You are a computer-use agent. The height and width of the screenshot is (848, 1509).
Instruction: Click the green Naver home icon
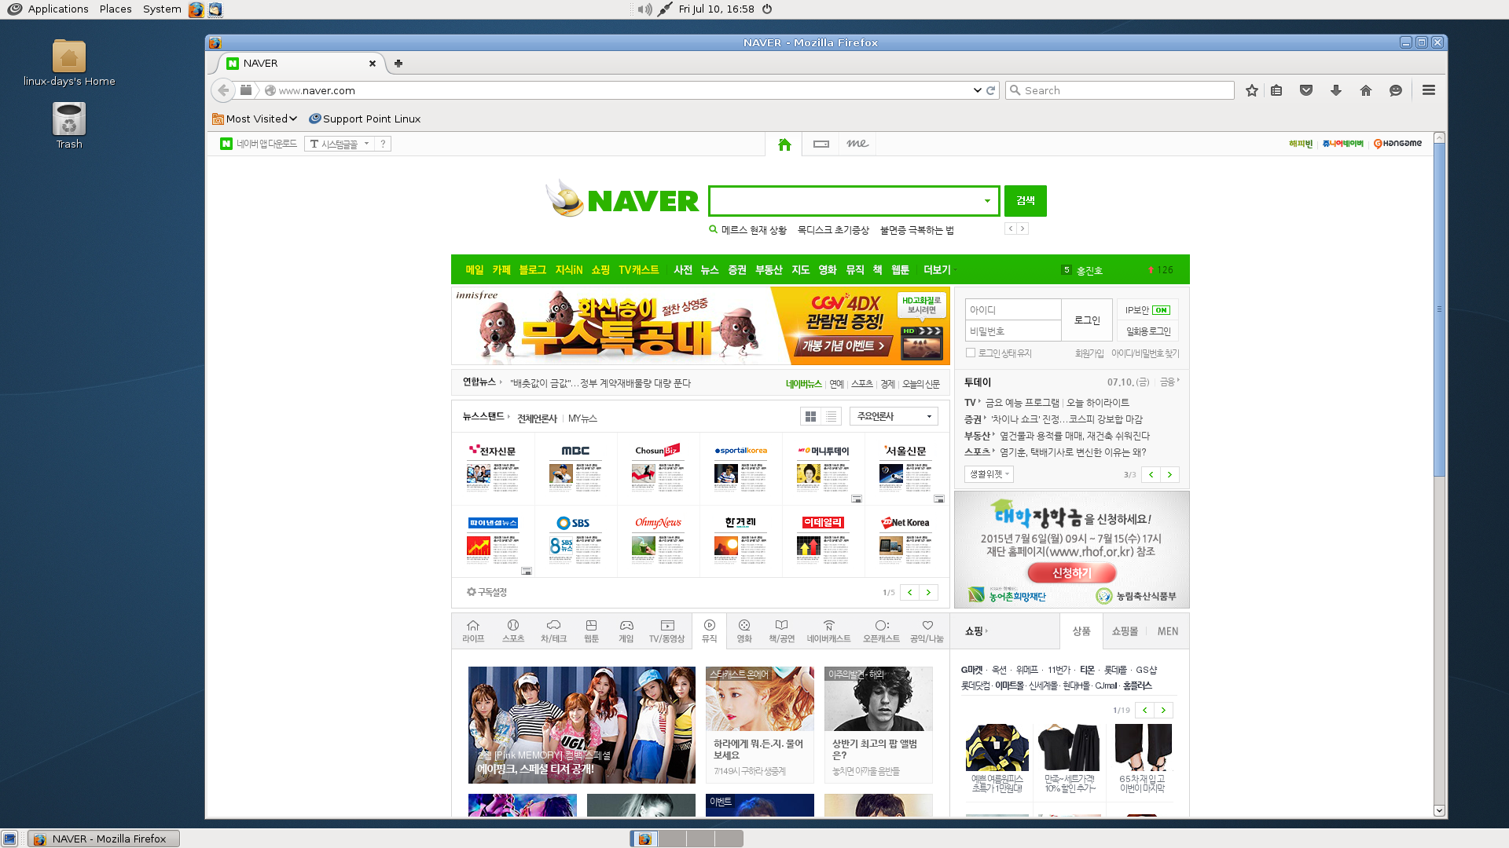point(784,144)
